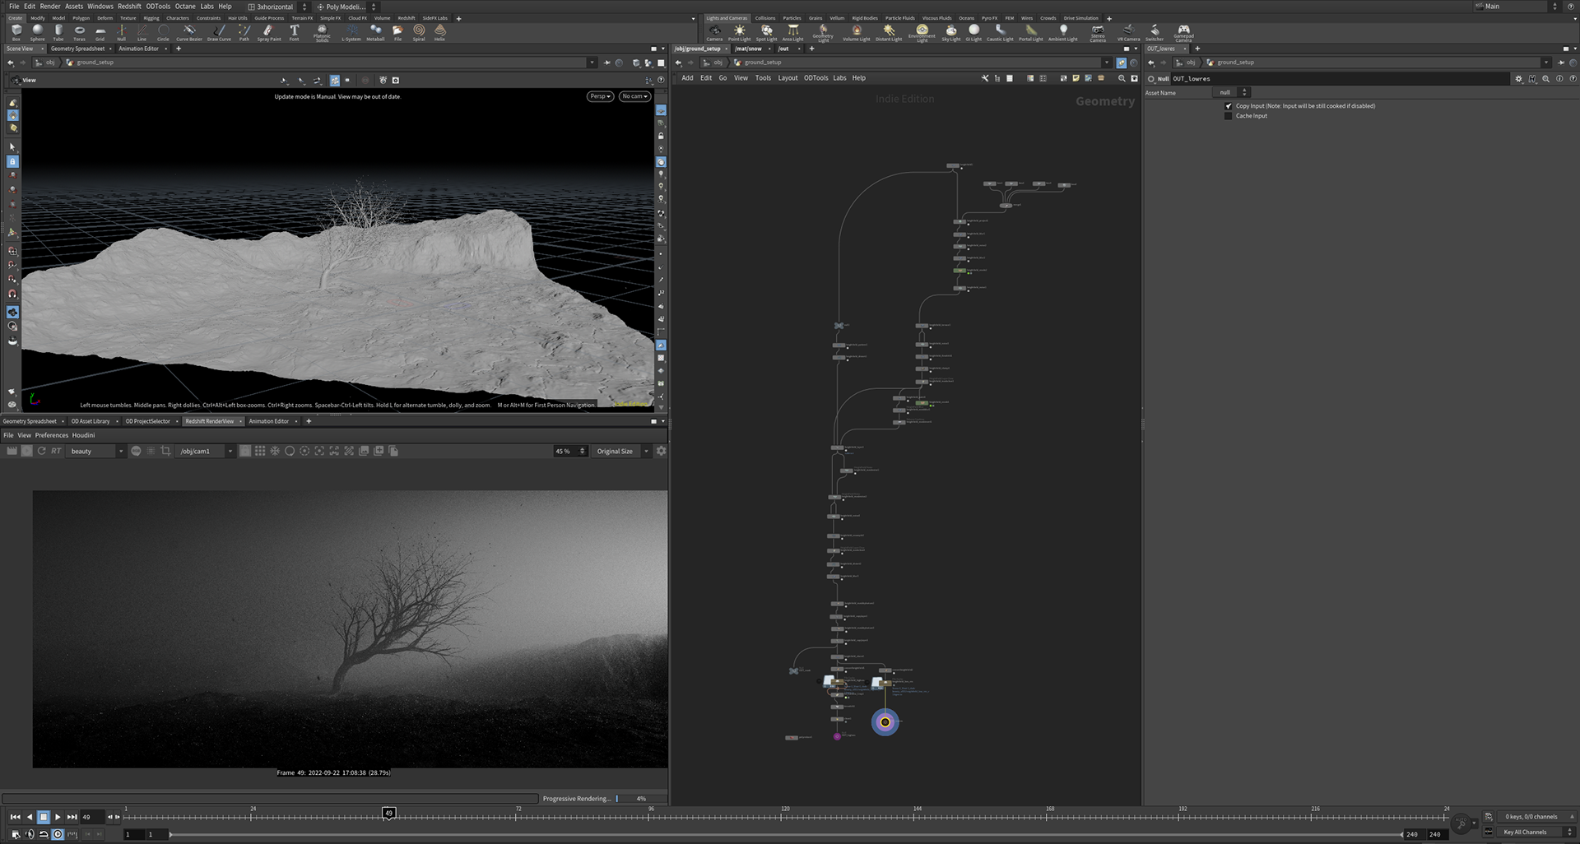Viewport: 1580px width, 844px height.
Task: Add a Spot Light from shelf
Action: [x=766, y=32]
